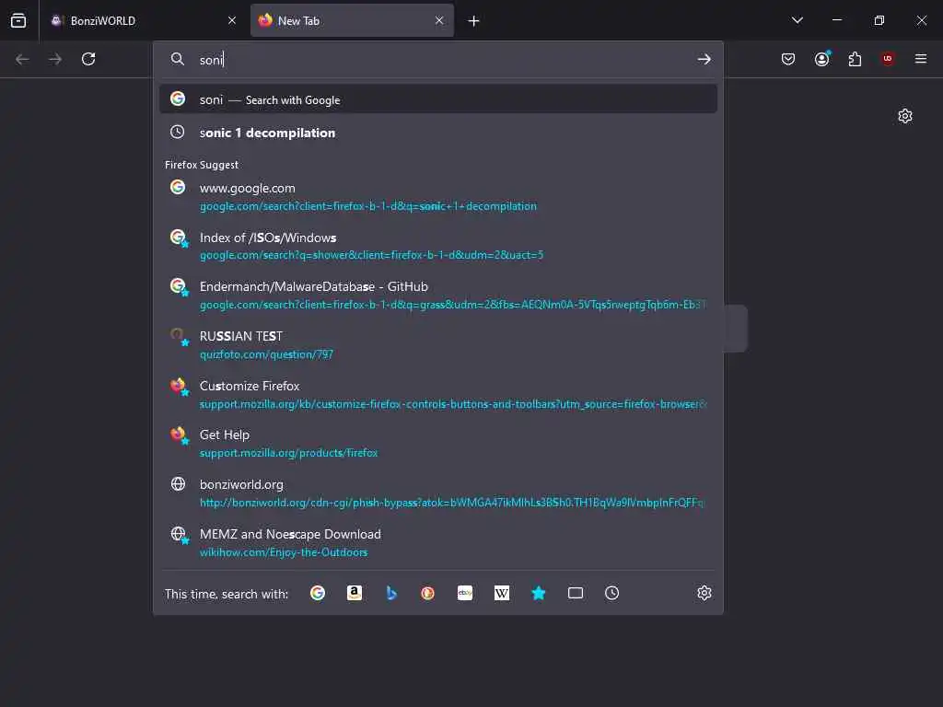Click the wikihow.com/Enjoy-the-Outdoors URL text
The image size is (943, 707).
tap(284, 552)
